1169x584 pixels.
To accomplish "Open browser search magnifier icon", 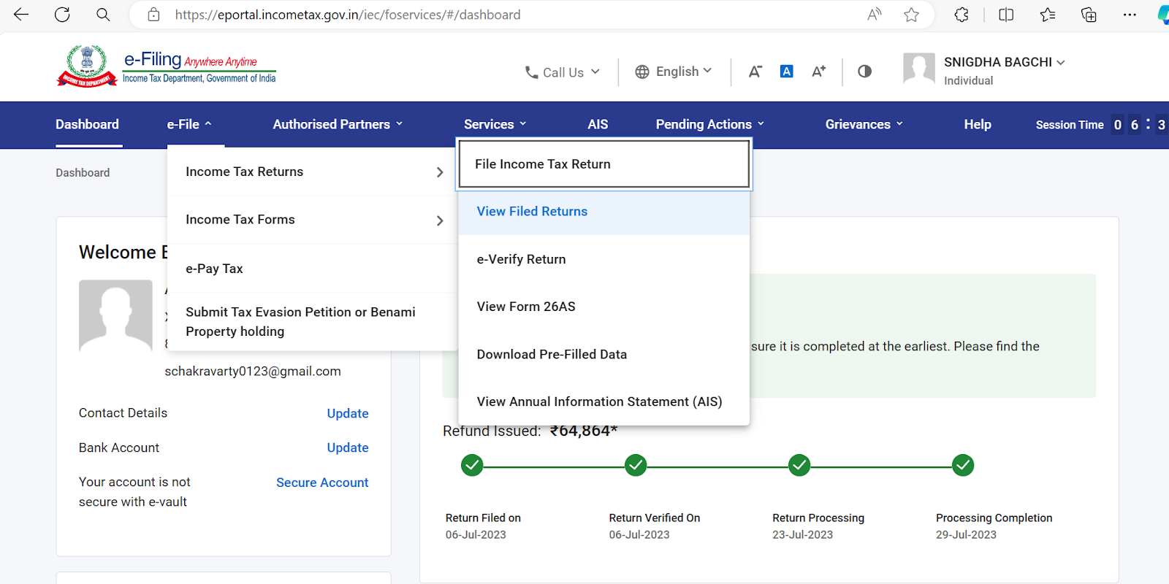I will click(103, 15).
